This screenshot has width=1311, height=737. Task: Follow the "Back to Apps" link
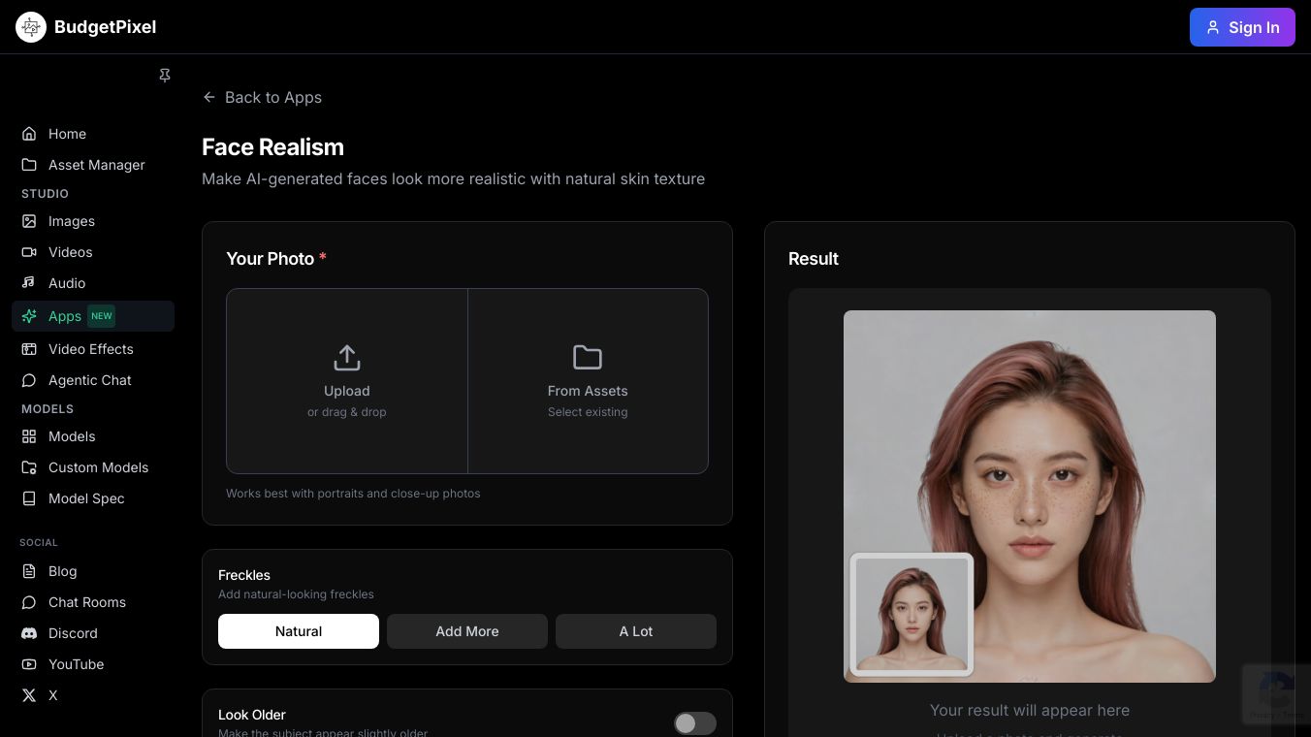[262, 97]
